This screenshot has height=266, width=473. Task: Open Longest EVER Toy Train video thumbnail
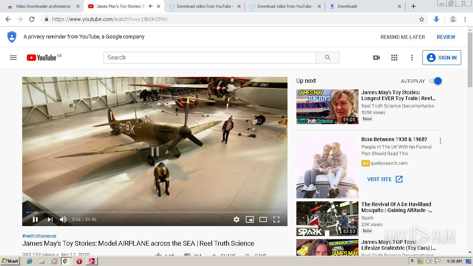[327, 107]
